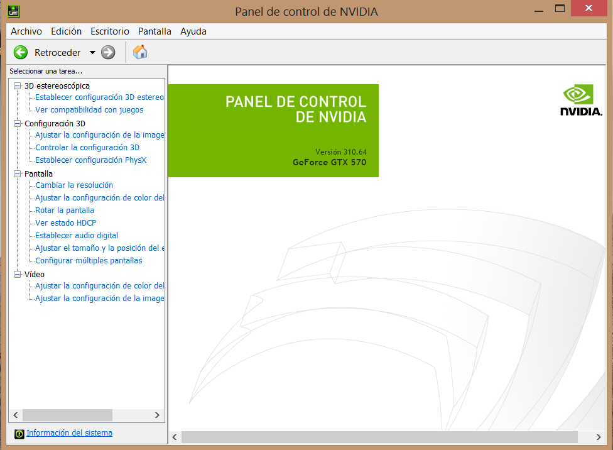Open the Pantalla menu in menu bar

(155, 31)
